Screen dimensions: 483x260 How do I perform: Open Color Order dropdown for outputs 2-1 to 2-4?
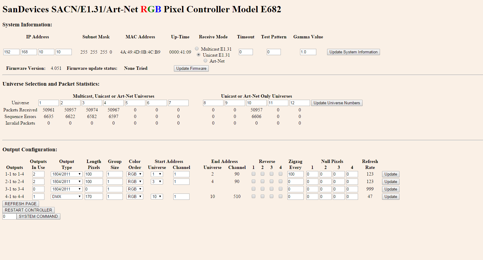coord(135,182)
